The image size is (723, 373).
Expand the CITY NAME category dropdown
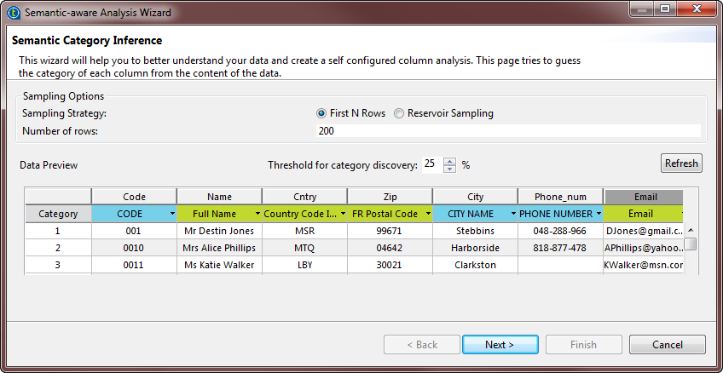click(x=513, y=214)
